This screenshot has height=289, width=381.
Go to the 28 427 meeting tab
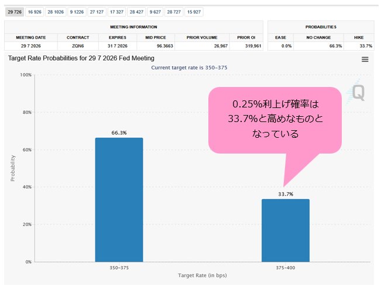136,12
